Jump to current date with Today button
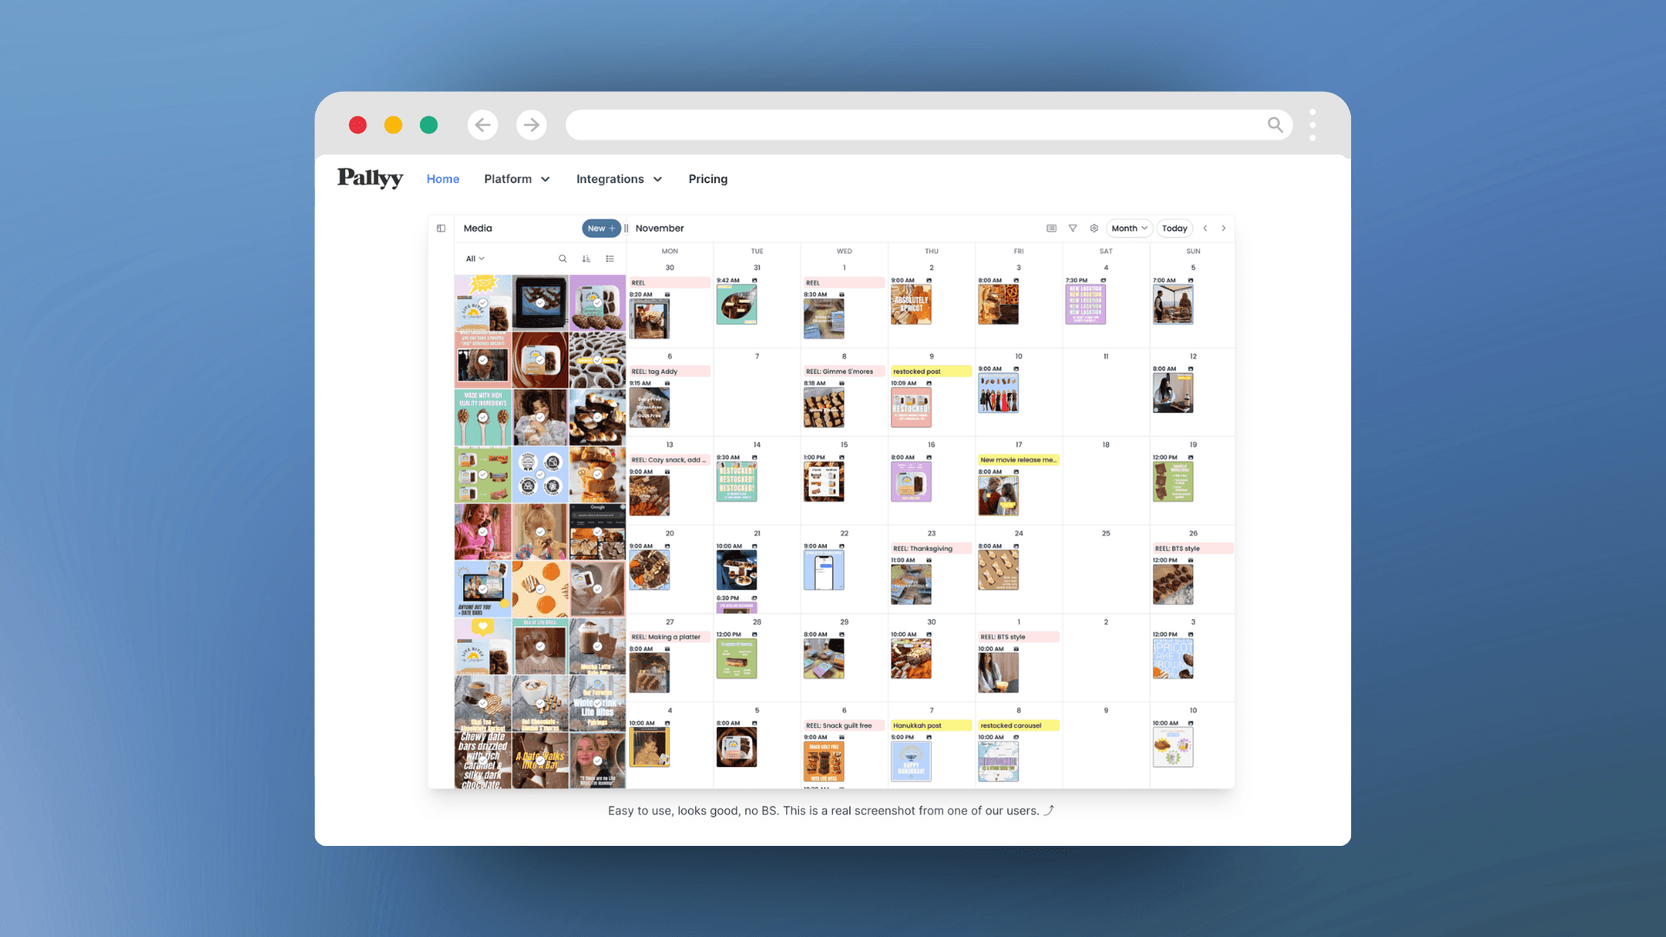Screen dimensions: 1666x937 tap(1174, 227)
